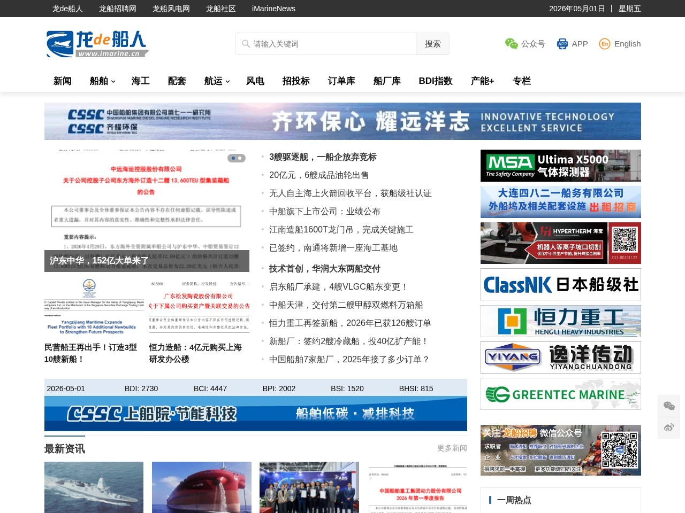Open headline 3艘驱逐舰，一船企放弃竞标
685x513 pixels.
323,157
